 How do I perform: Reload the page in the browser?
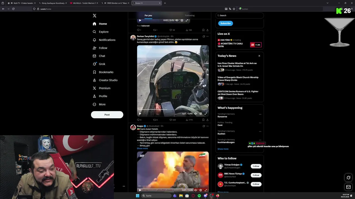[x=13, y=9]
